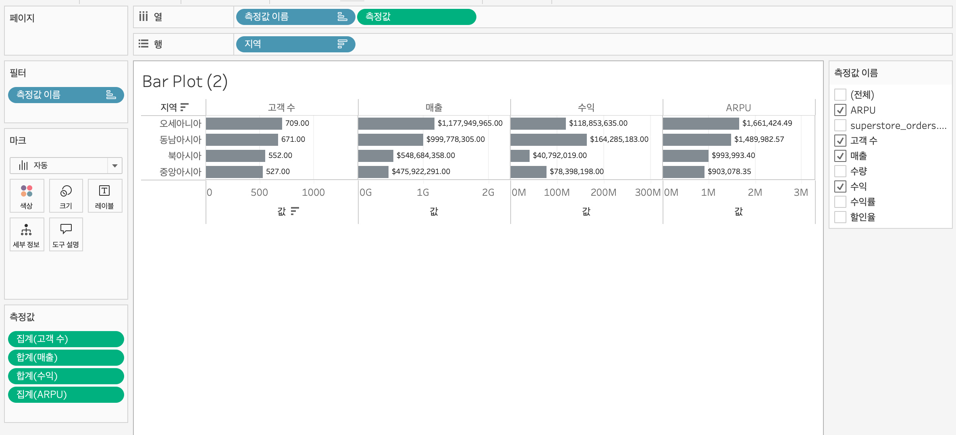The width and height of the screenshot is (956, 435).
Task: Uncheck the ARPU checkbox
Action: (840, 110)
